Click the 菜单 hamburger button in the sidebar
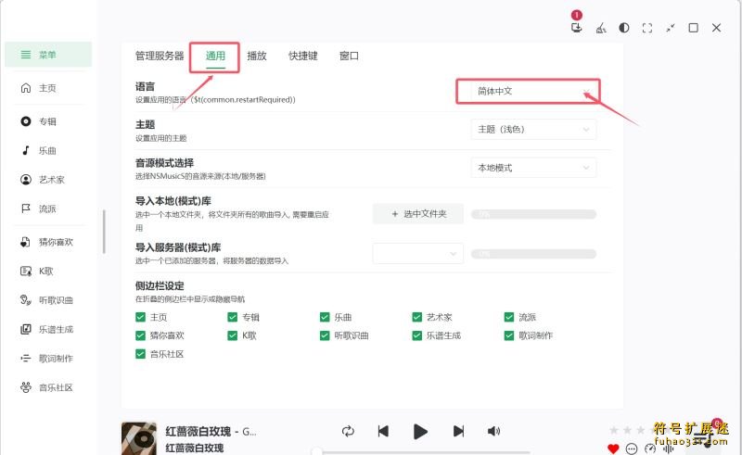This screenshot has height=455, width=742. pos(48,55)
